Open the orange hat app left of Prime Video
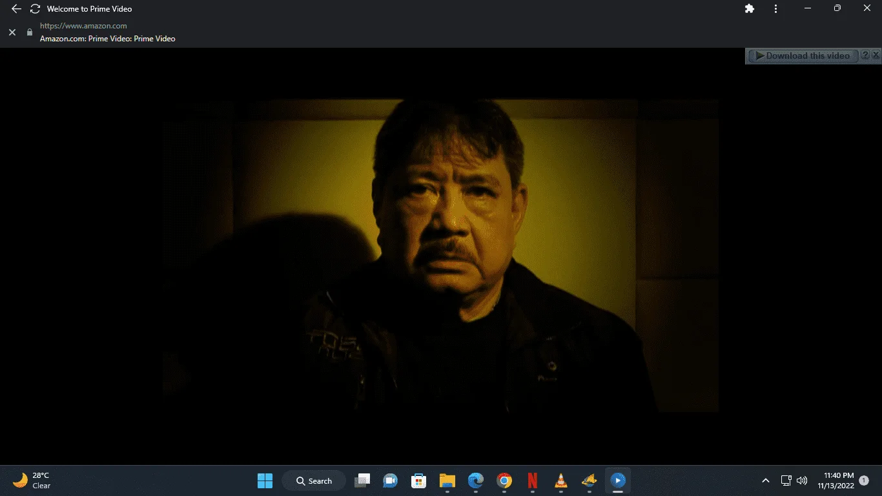 [x=589, y=480]
